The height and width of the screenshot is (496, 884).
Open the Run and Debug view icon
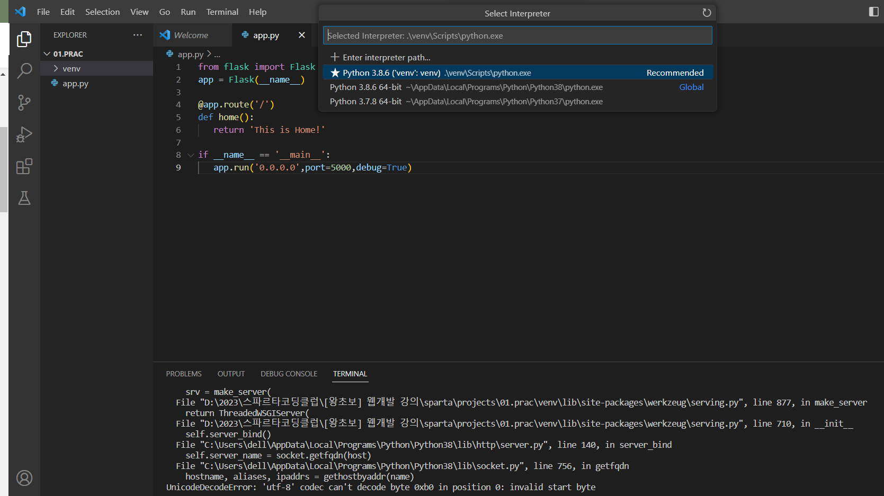(24, 134)
